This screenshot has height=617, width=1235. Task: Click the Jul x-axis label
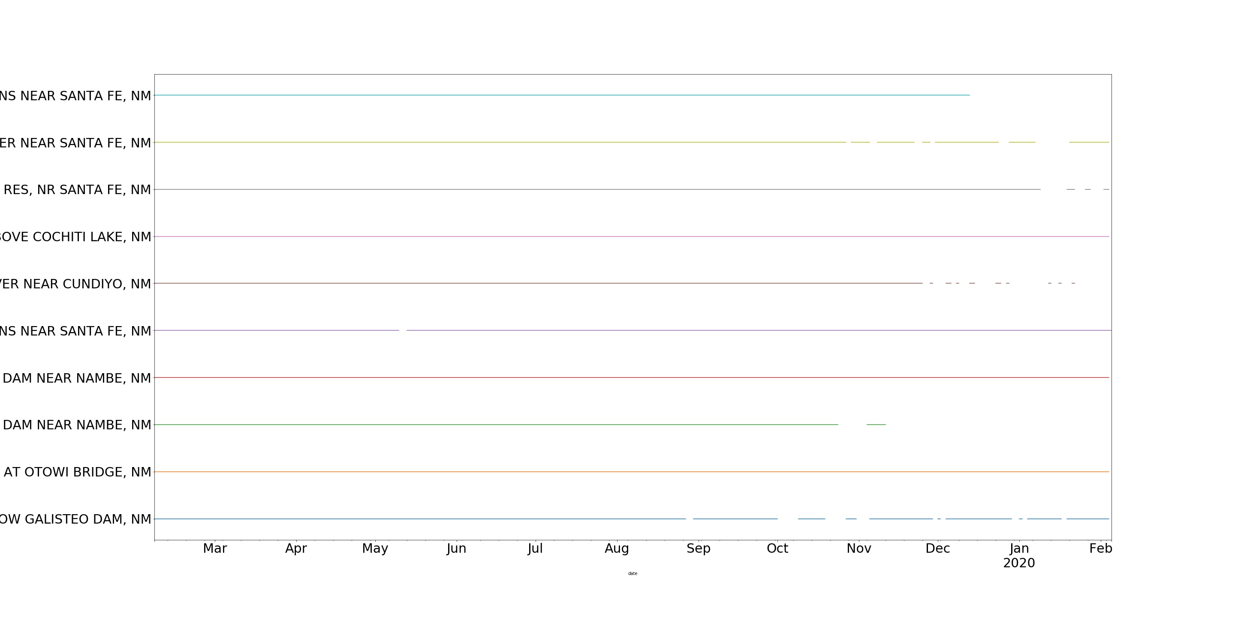535,548
